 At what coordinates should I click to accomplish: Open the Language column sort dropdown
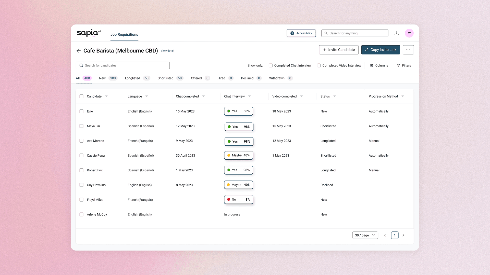147,96
